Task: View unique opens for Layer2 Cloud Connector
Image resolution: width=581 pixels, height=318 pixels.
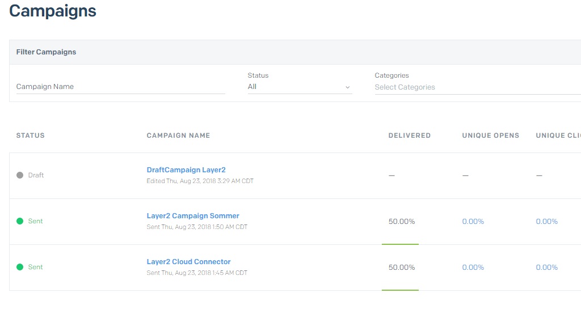Action: tap(473, 268)
